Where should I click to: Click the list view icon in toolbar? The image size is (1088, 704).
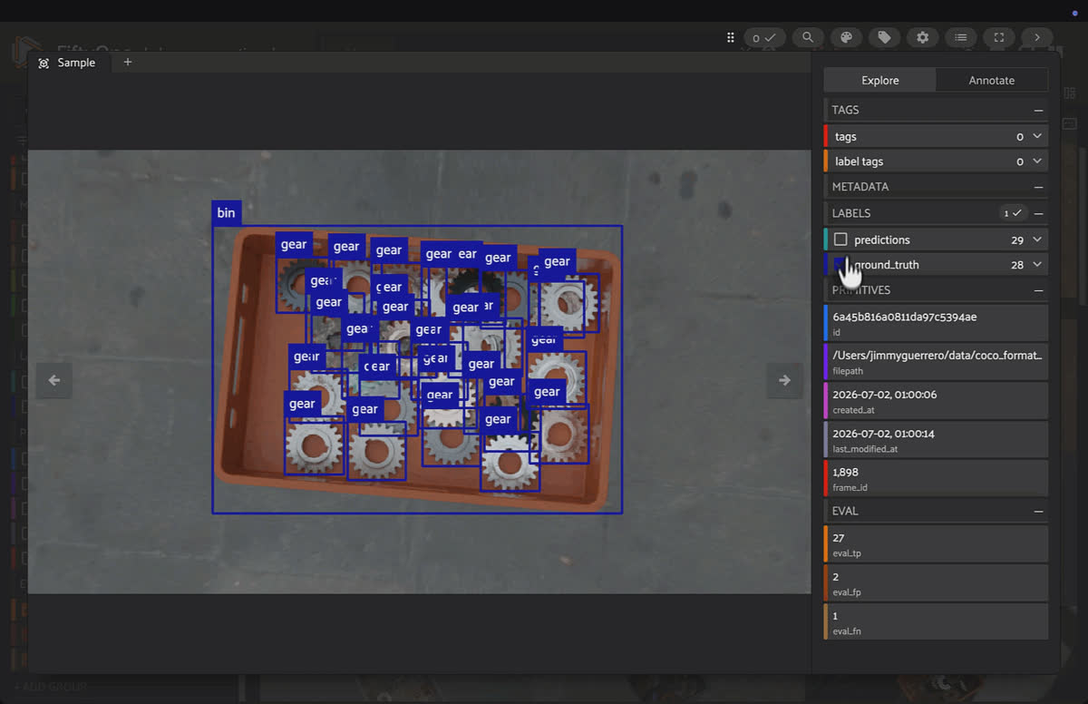tap(960, 37)
